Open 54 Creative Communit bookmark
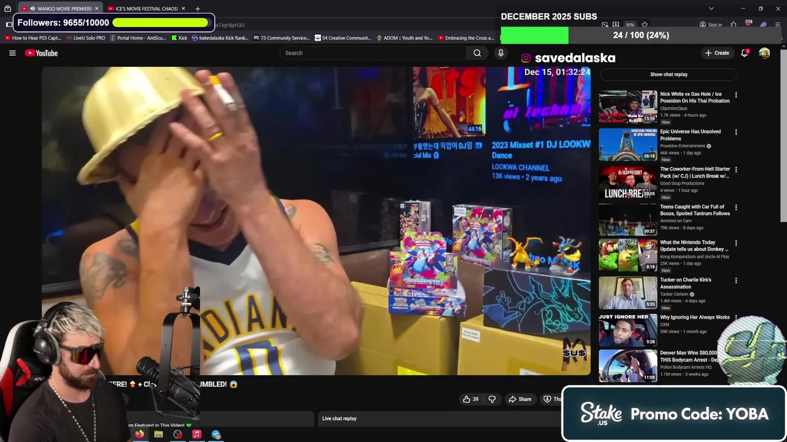Screen dimensions: 787x442 342,37
